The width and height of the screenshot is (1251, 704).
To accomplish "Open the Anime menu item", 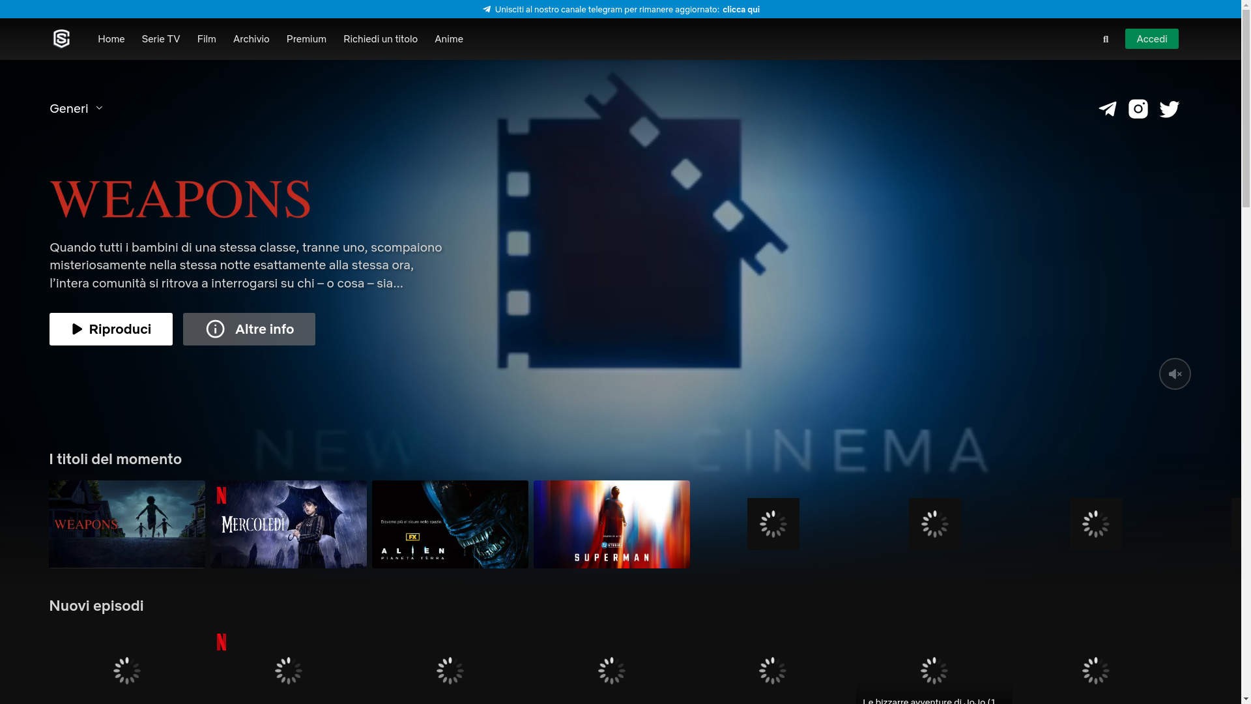I will pos(449,39).
